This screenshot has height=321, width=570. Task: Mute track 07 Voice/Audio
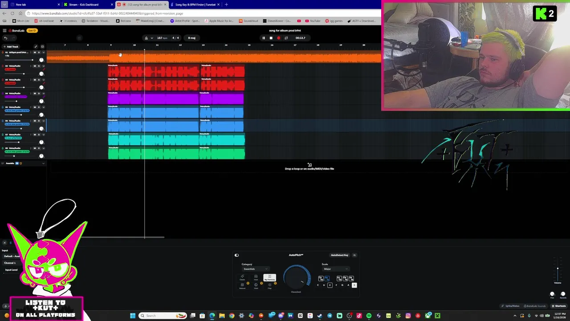point(34,135)
